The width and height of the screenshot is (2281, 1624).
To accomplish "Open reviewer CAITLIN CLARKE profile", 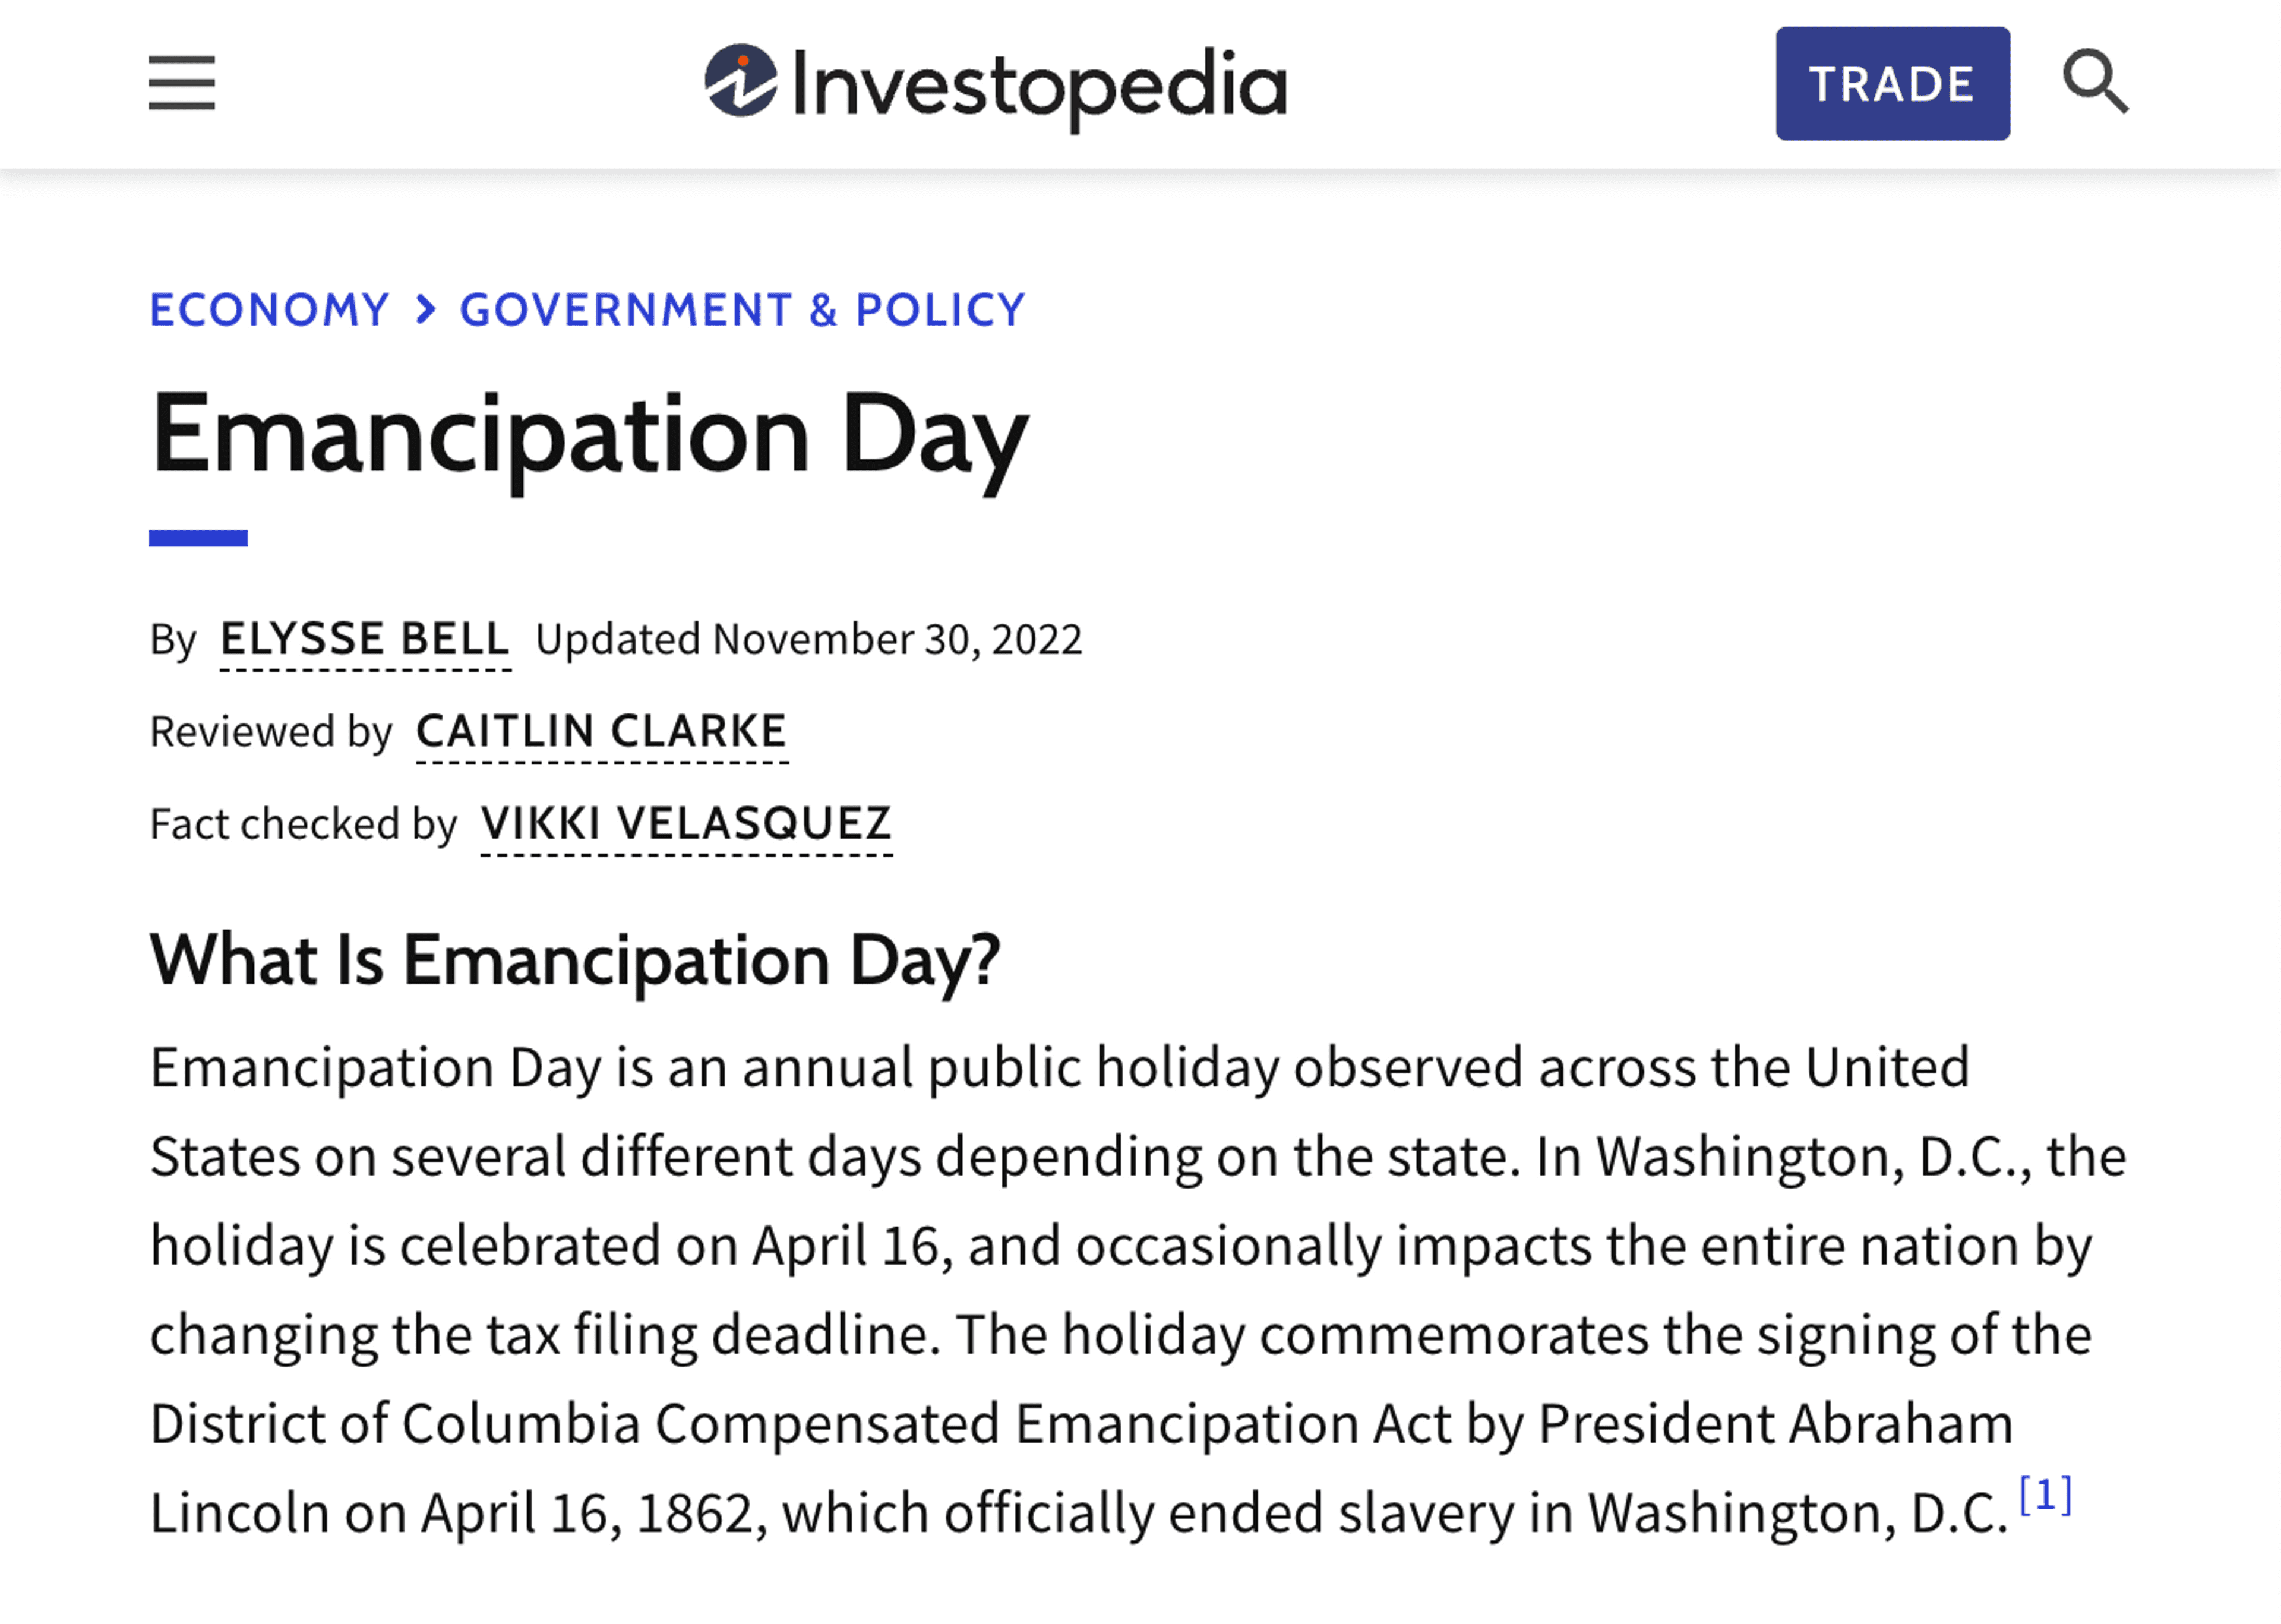I will pos(602,733).
